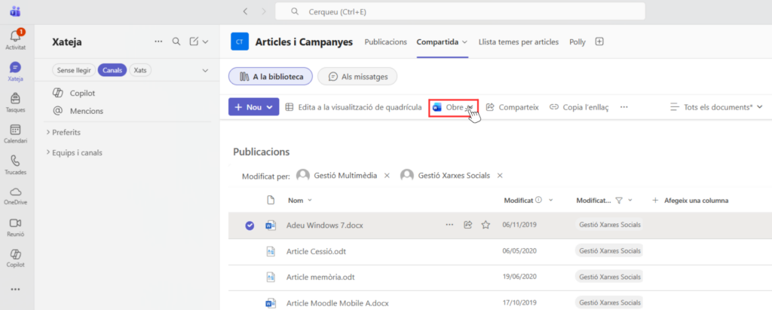Click the Reunió video camera icon
Screen dimensions: 772x310
(x=15, y=226)
